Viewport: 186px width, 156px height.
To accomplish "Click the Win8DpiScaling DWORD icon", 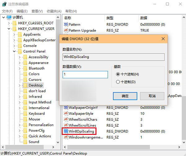I will [x=66, y=131].
